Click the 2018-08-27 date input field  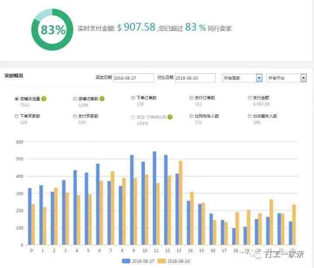(133, 78)
